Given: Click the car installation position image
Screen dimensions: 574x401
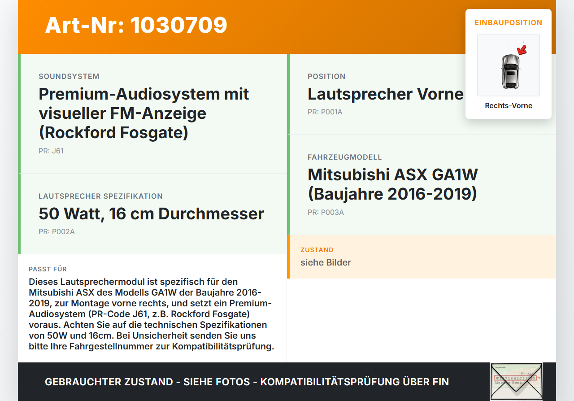Looking at the screenshot, I should pos(509,65).
